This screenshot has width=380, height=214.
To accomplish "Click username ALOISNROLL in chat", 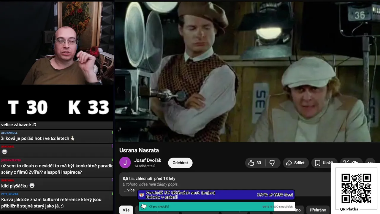I will (9, 133).
